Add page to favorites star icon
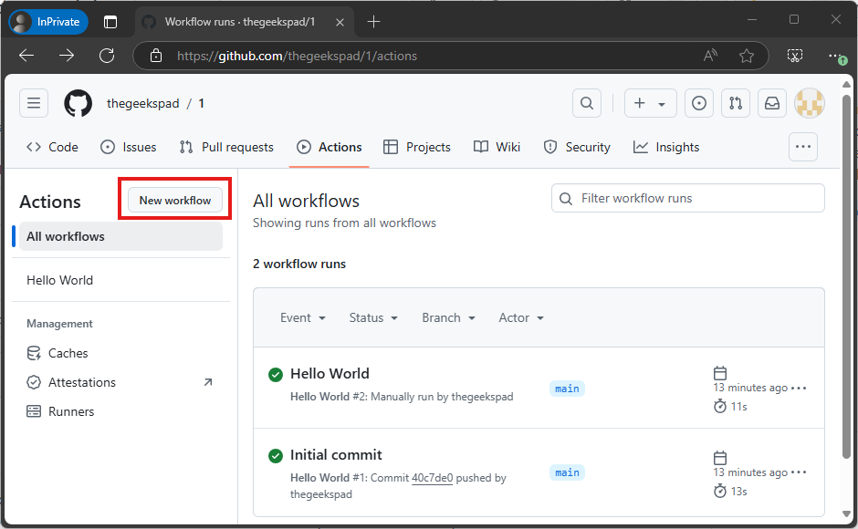 pyautogui.click(x=747, y=56)
